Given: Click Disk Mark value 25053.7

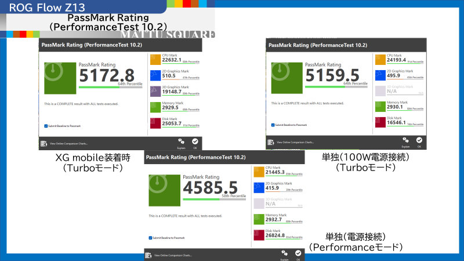Looking at the screenshot, I should 172,124.
